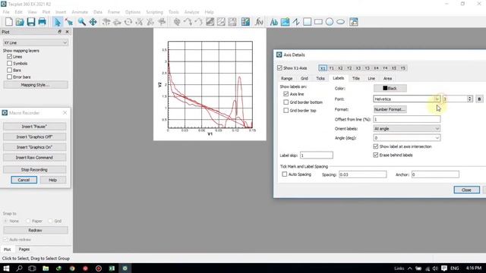Screen dimensions: 486x273
Task: Toggle the Lines mapping layer checkbox
Action: [9, 57]
